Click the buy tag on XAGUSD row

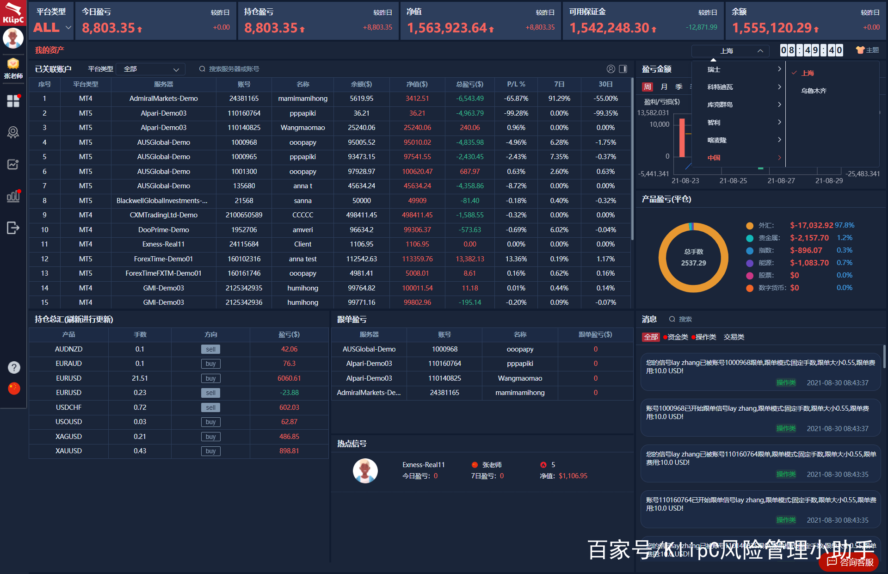pyautogui.click(x=210, y=437)
